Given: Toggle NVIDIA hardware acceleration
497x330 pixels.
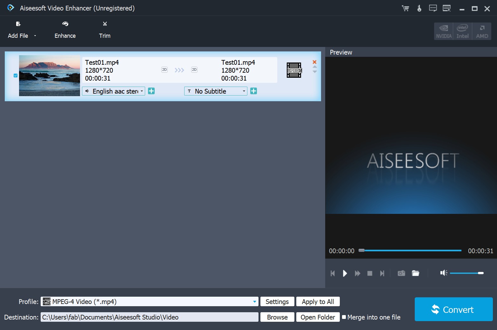Looking at the screenshot, I should click(x=443, y=31).
